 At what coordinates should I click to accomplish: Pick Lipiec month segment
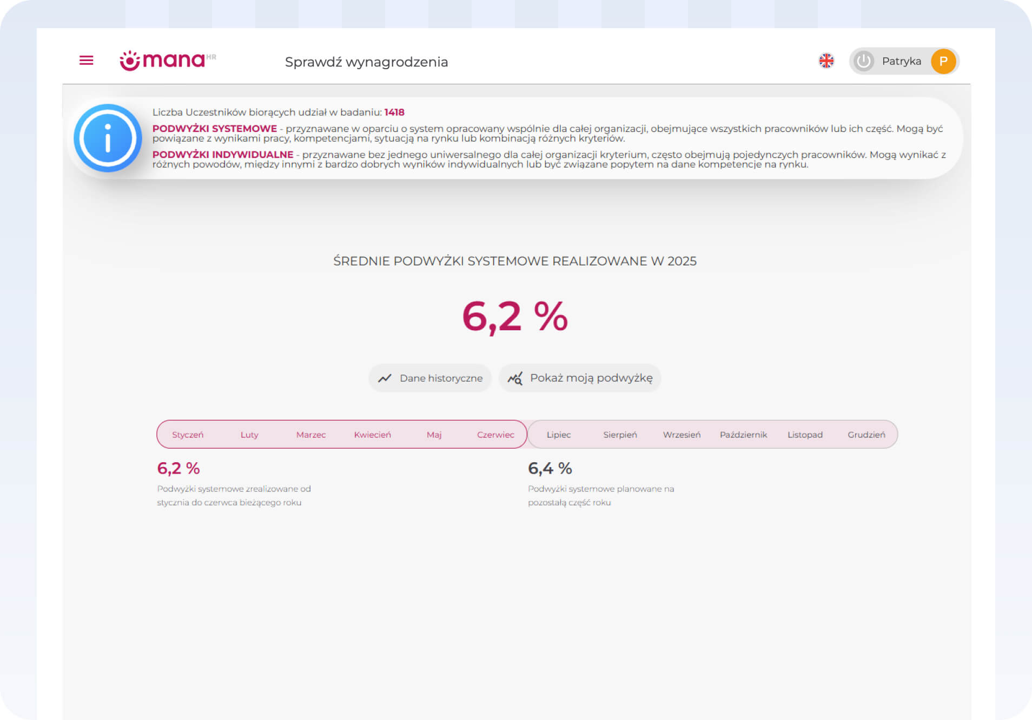[x=558, y=435]
